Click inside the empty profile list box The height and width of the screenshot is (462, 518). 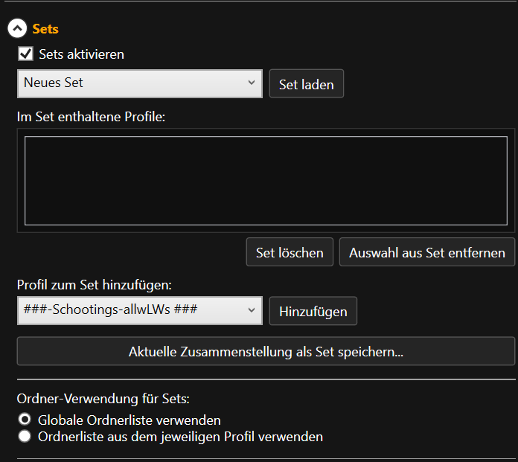pyautogui.click(x=266, y=180)
